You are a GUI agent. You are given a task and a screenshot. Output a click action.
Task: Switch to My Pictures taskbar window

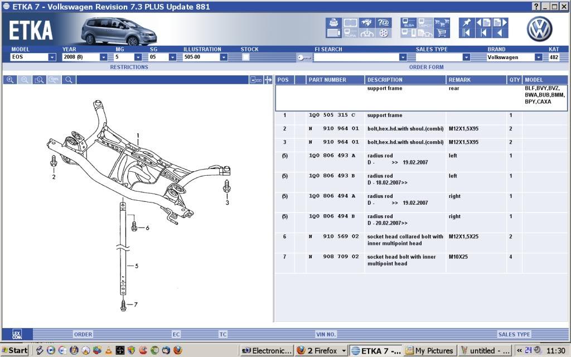coord(430,351)
